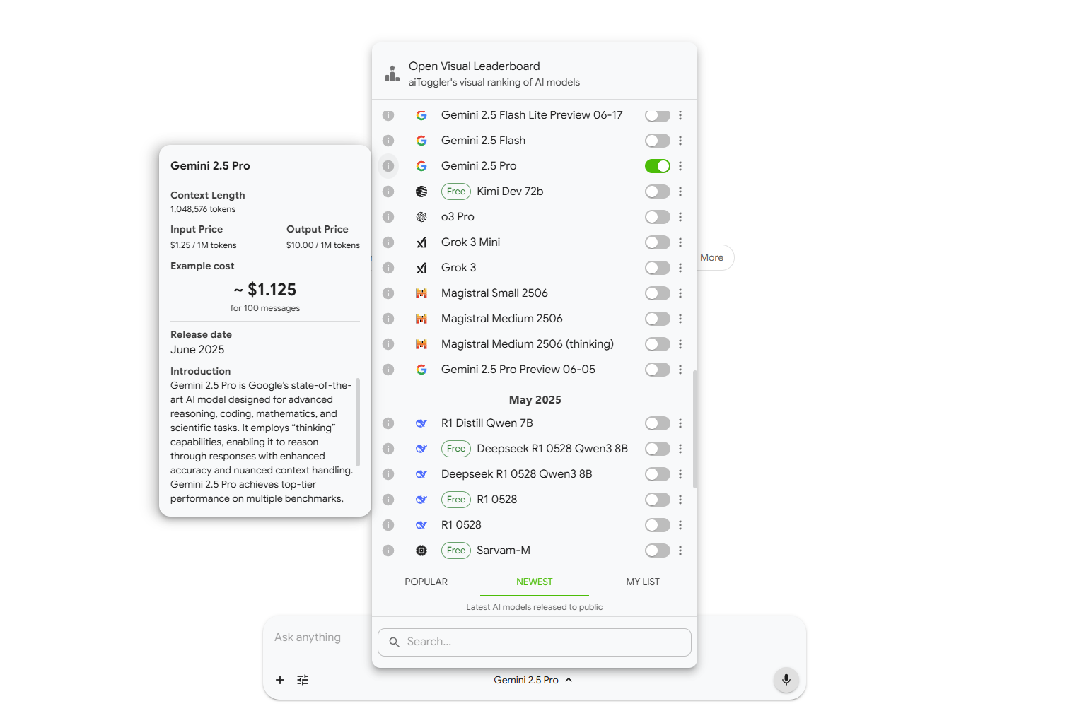This screenshot has width=1065, height=706.
Task: Click the More button
Action: pos(711,257)
